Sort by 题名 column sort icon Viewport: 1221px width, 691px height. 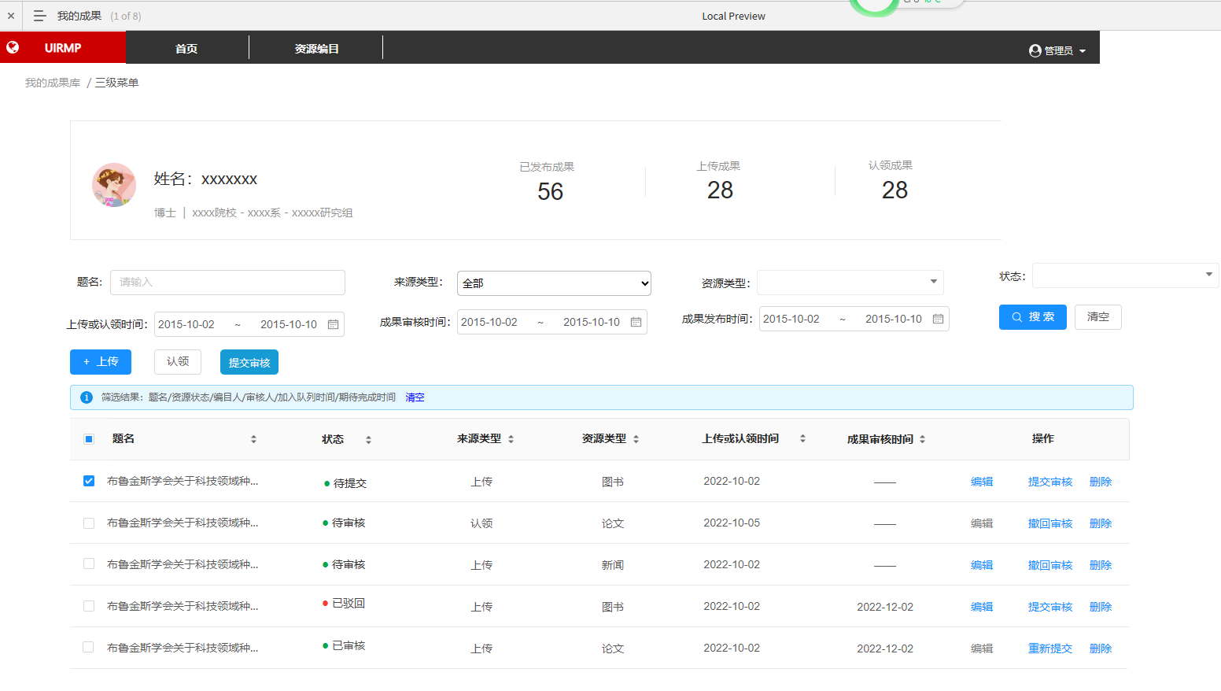tap(253, 439)
